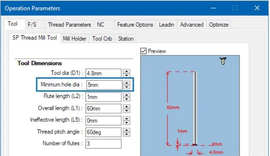Increase Flute length (L2) with up arrow
The image size is (270, 156).
(127, 95)
